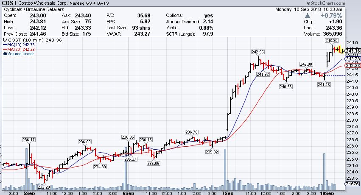
Task: Click the P/E value 35.68
Action: (144, 16)
